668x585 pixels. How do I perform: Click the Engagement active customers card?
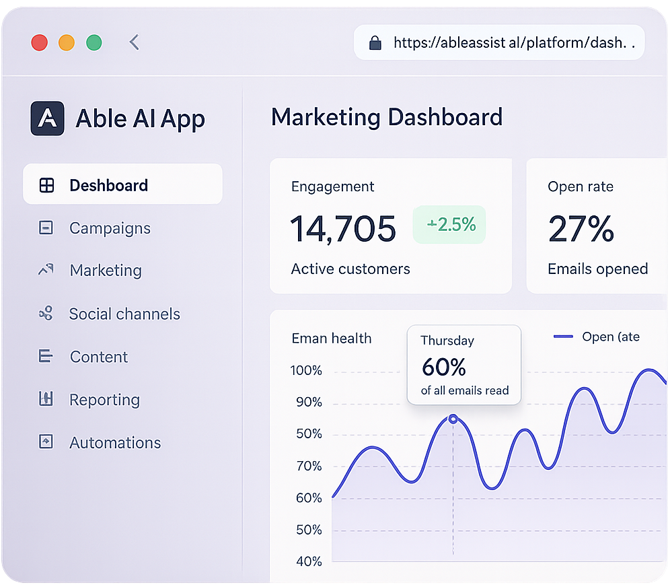tap(390, 226)
